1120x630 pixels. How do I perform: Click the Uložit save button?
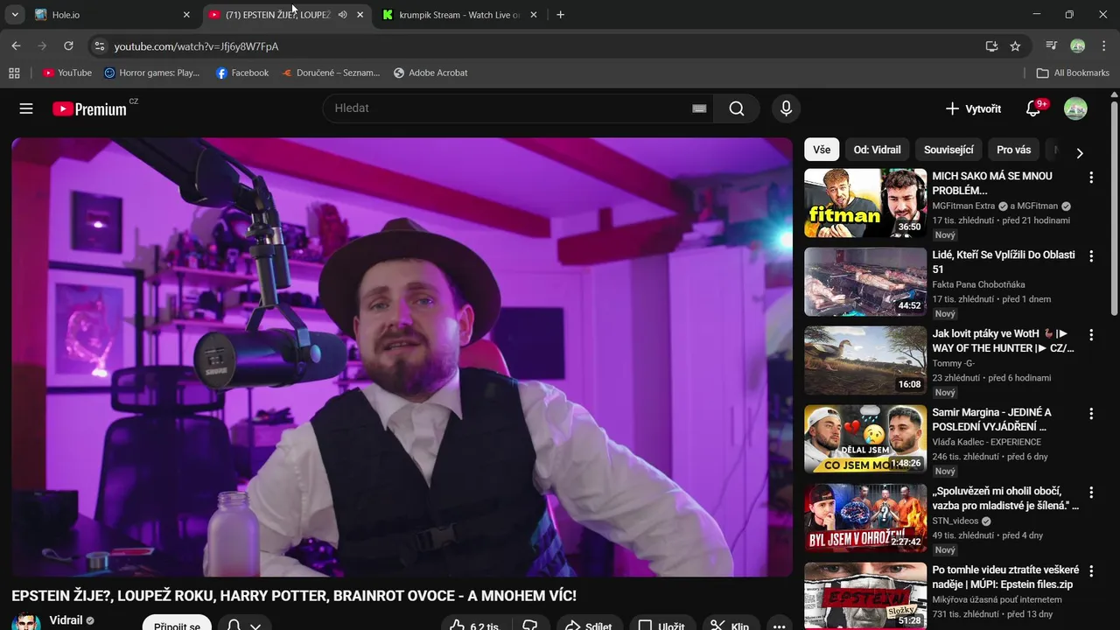click(661, 626)
